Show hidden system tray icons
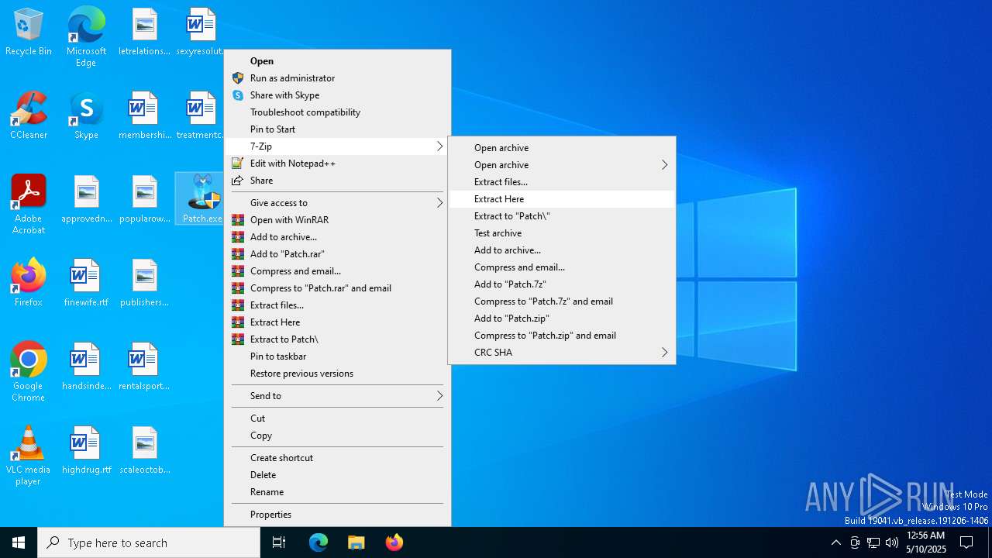Screen dimensions: 992x558 (x=835, y=542)
